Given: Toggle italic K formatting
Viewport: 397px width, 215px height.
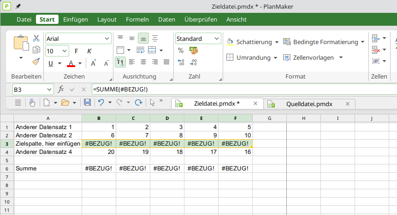Looking at the screenshot, I should coord(89,51).
